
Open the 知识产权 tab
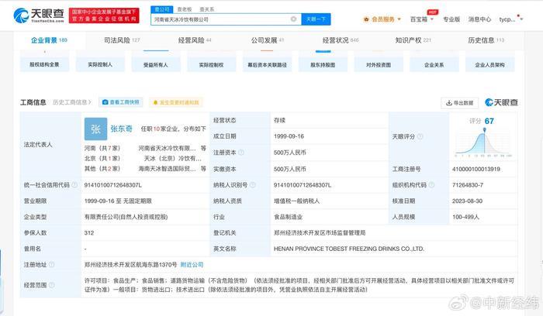click(411, 39)
